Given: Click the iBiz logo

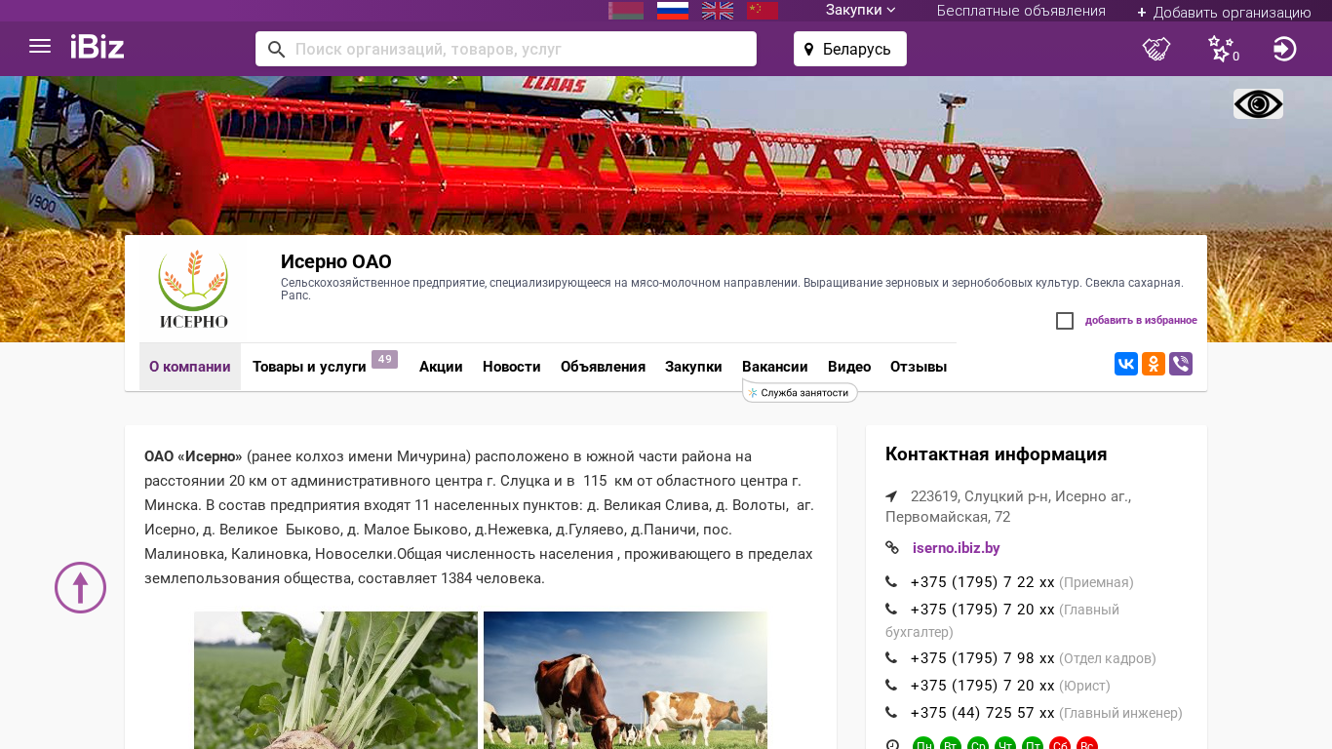Looking at the screenshot, I should pyautogui.click(x=98, y=46).
